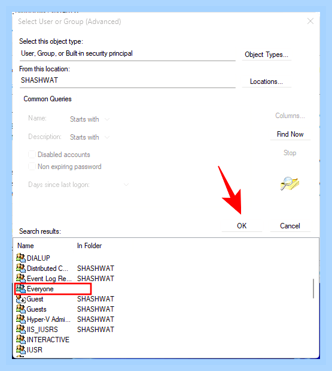Select the Hyper-V Admi... entry name

coord(48,319)
